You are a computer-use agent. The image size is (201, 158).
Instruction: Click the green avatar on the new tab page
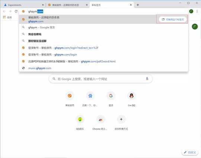pyautogui.click(x=195, y=27)
